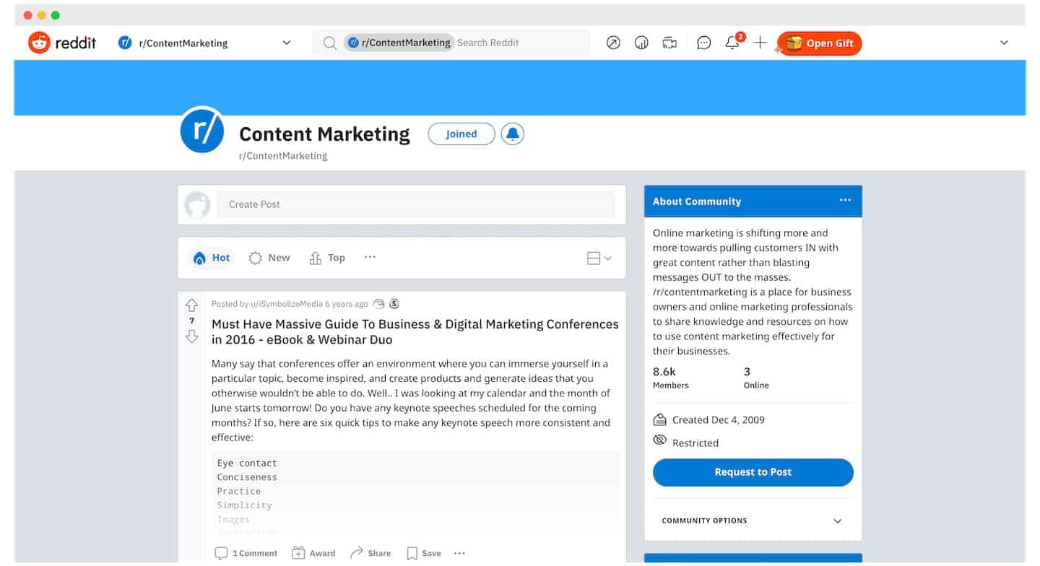The width and height of the screenshot is (1040, 566).
Task: Click the Open Gift button
Action: click(x=820, y=43)
